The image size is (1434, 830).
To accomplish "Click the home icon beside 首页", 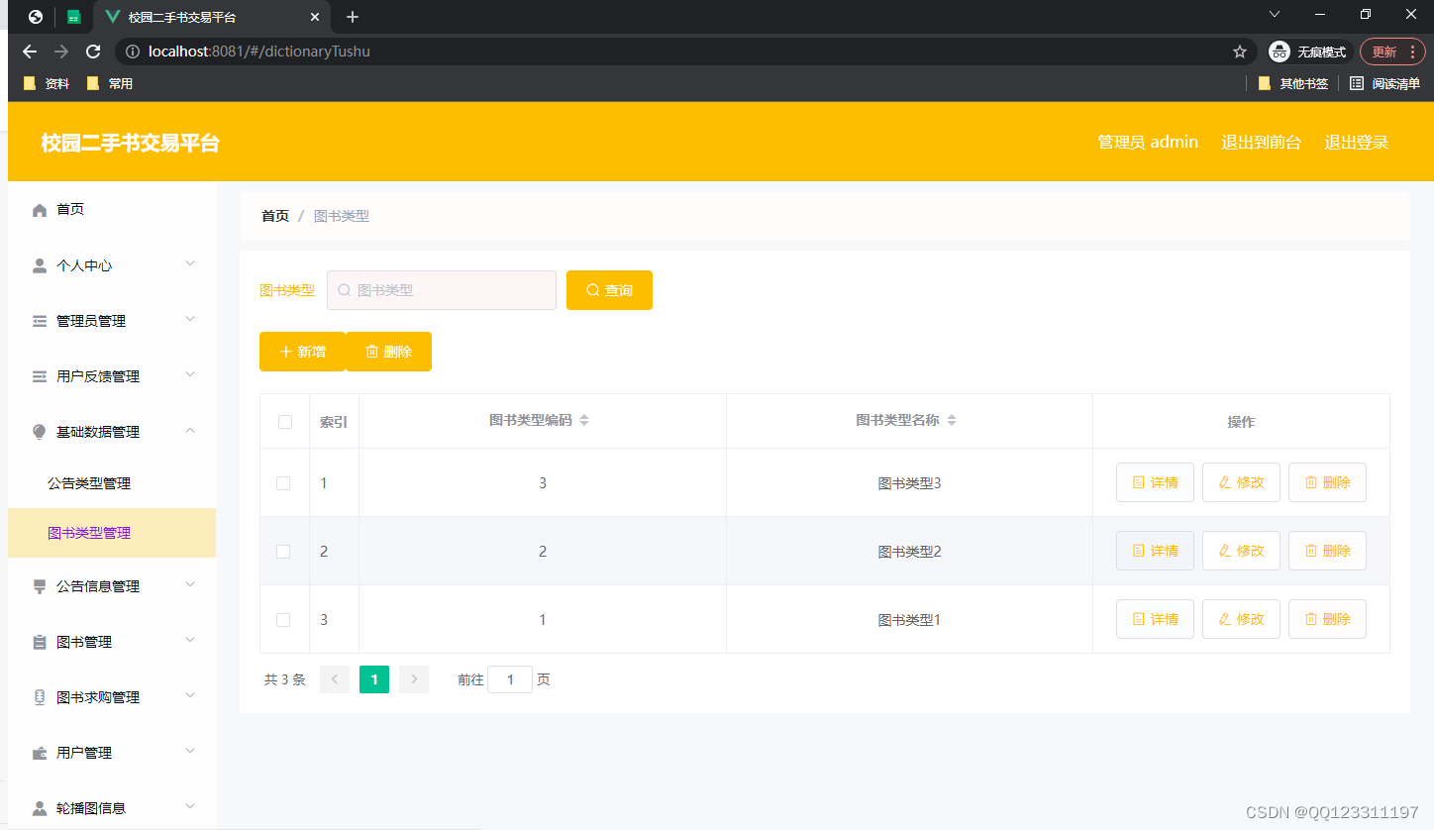I will (40, 210).
